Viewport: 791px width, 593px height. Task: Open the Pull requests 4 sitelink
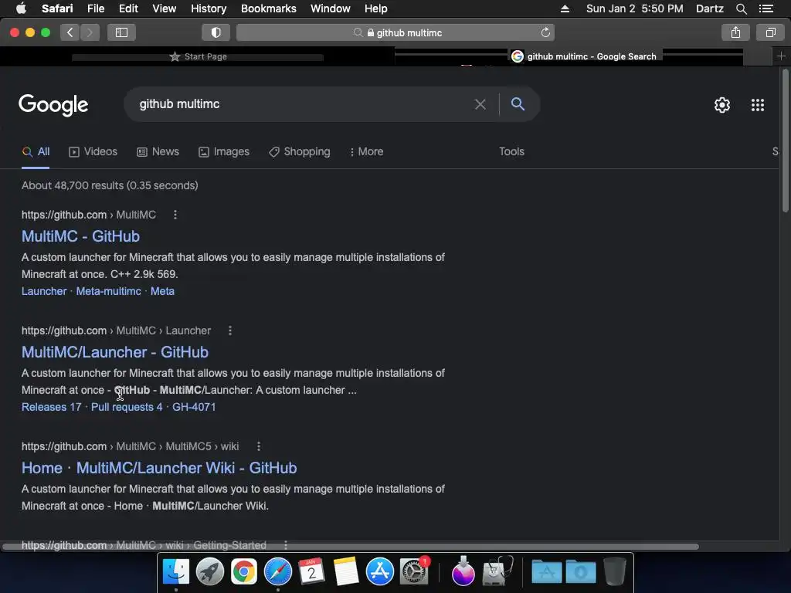(127, 408)
